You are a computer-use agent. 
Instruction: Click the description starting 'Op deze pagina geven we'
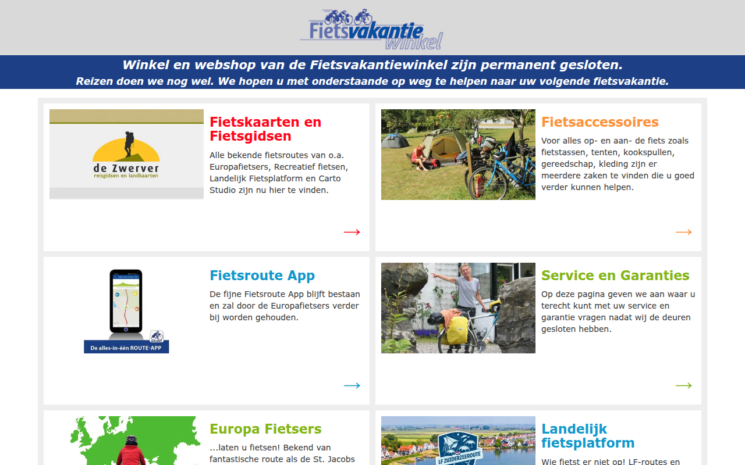coord(618,312)
